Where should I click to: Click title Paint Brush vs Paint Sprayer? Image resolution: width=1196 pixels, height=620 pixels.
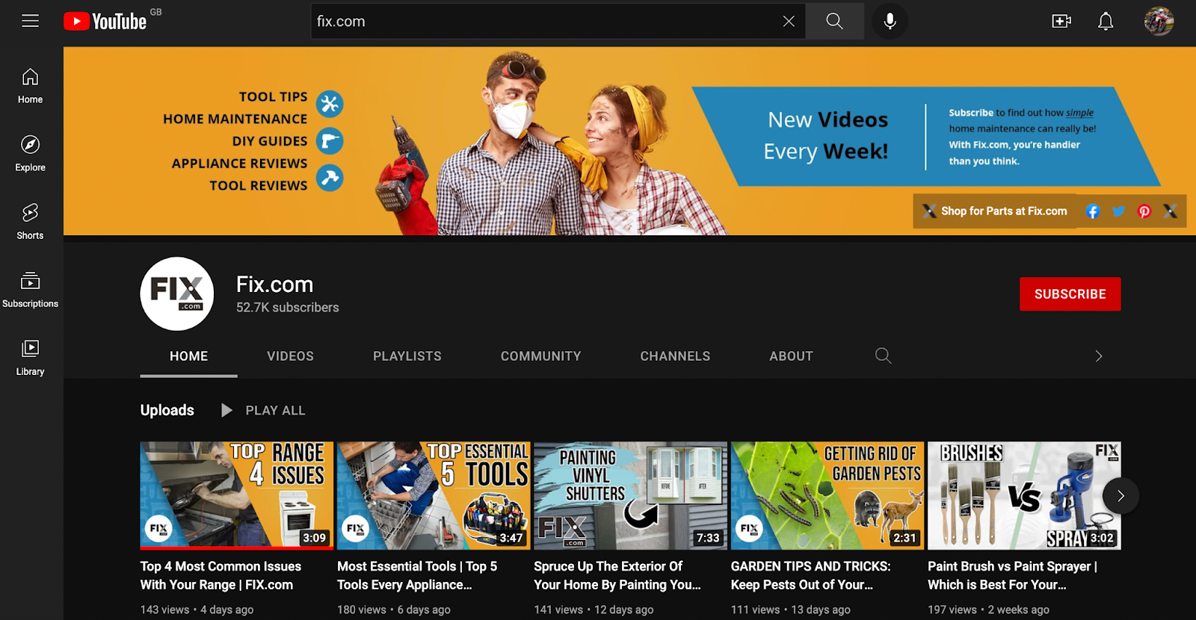(1012, 575)
